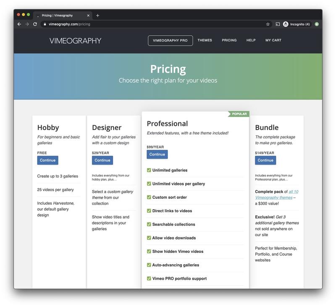
Task: Click the Allow video downloads checkmark
Action: click(x=149, y=238)
